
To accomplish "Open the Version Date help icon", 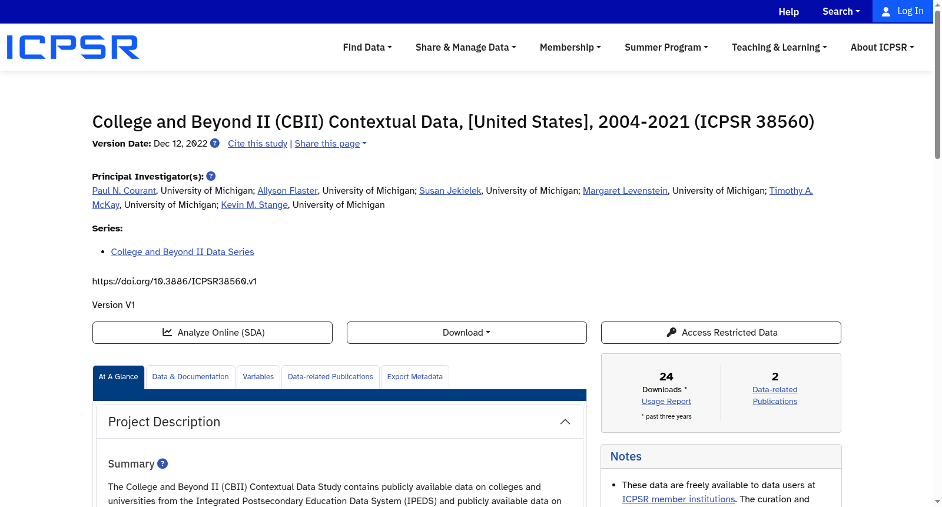I will click(215, 143).
